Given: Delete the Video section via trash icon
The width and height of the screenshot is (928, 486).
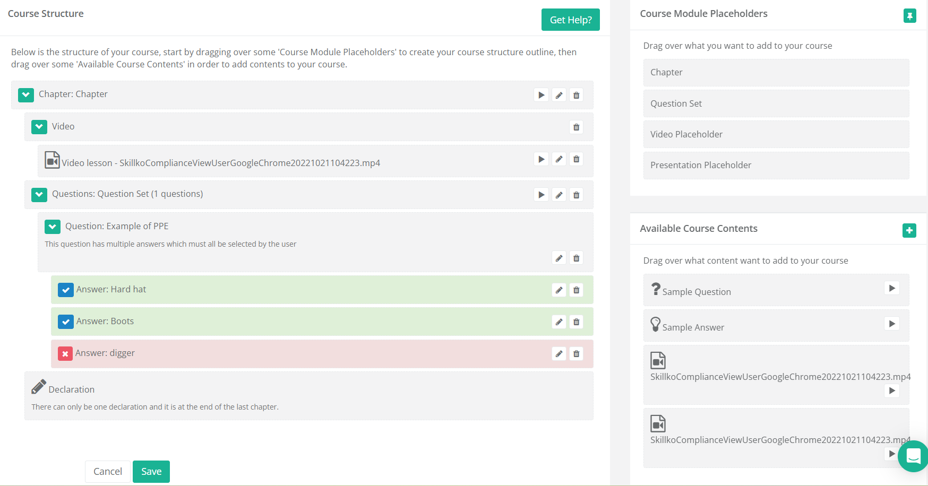Looking at the screenshot, I should coord(576,127).
